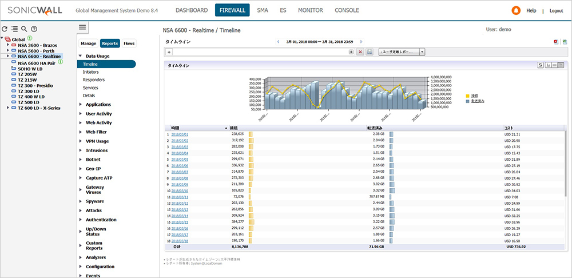Select TZ 400 W LD device
Screen dimensions: 572x278
click(x=31, y=97)
